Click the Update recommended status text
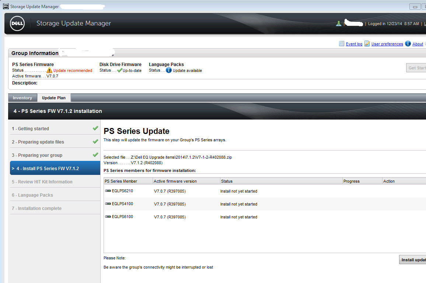426x283 pixels. pos(73,70)
